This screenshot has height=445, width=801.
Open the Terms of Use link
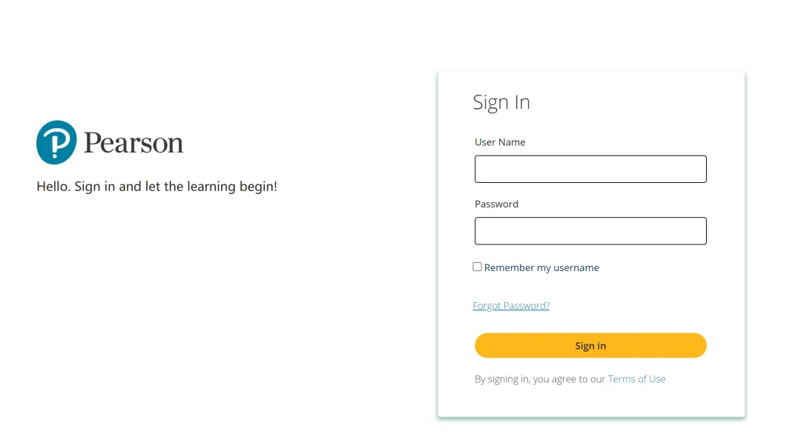pyautogui.click(x=636, y=379)
